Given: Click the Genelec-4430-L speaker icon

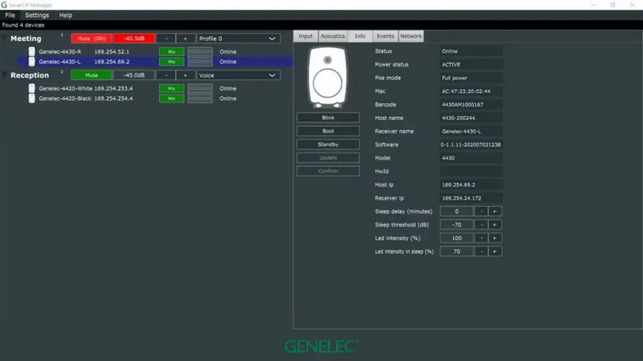Looking at the screenshot, I should tap(31, 62).
